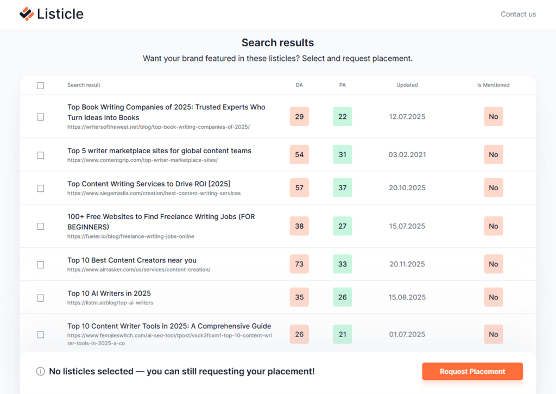Select the Top 5 writer marketplace sites checkbox
This screenshot has width=556, height=394.
point(40,155)
